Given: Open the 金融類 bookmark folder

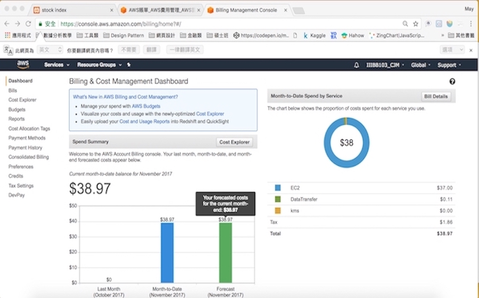Looking at the screenshot, I should coord(191,36).
